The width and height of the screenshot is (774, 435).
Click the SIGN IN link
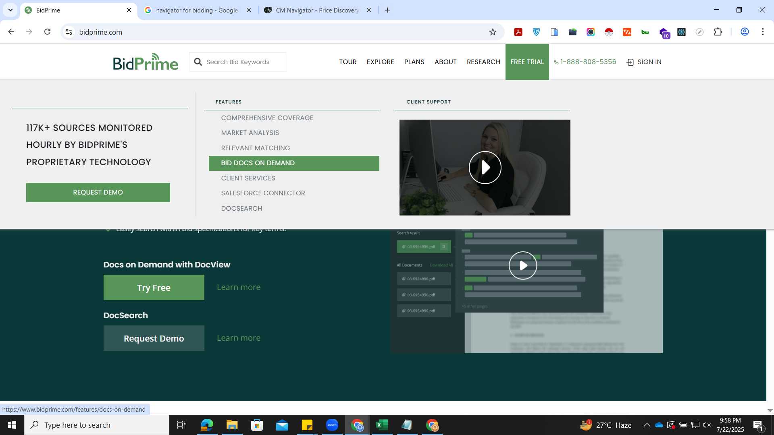(644, 62)
